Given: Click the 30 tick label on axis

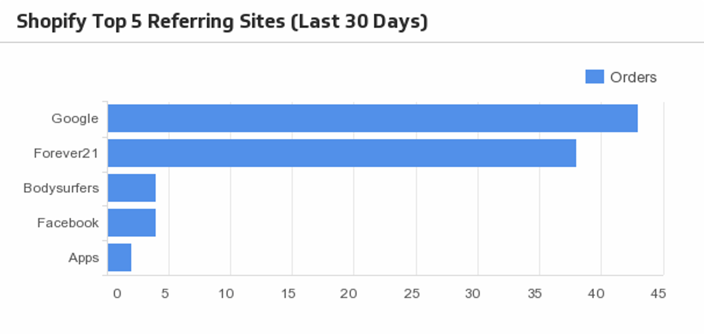Looking at the screenshot, I should [472, 293].
